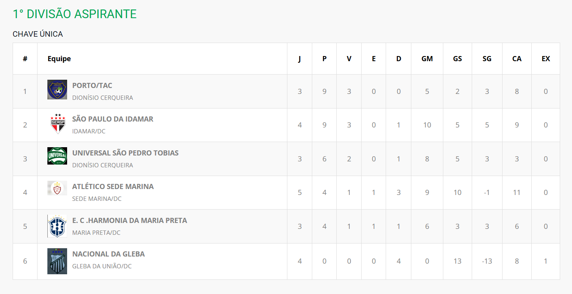This screenshot has width=572, height=294.
Task: Select E. C .HARMONIA DA MARIA PRETA name
Action: (129, 221)
